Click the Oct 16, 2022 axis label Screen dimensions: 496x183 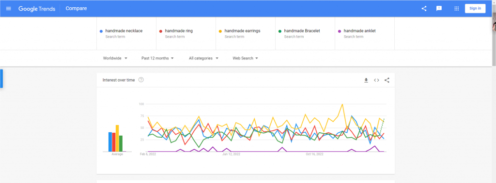pyautogui.click(x=315, y=155)
